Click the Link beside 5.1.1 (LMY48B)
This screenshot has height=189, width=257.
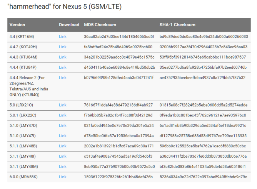click(62, 146)
